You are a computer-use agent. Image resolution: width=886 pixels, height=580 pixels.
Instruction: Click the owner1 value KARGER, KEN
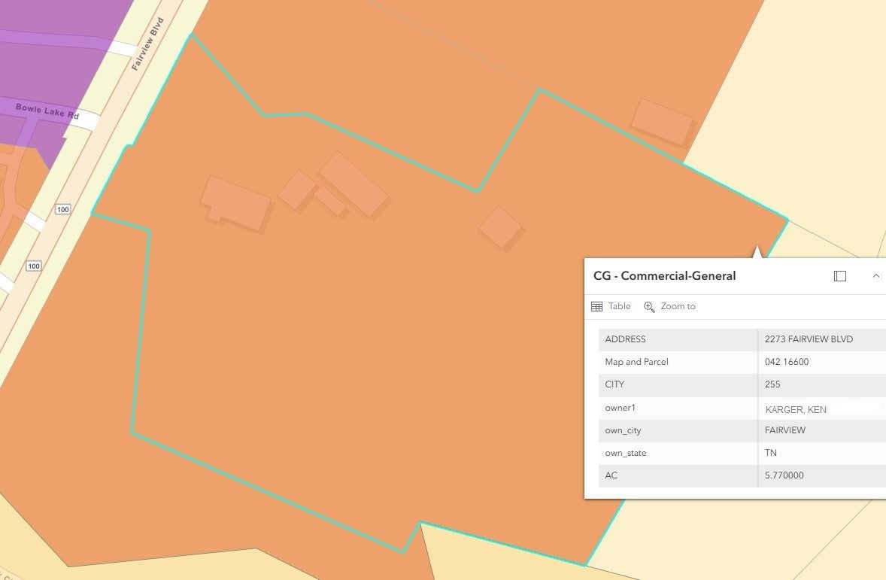click(x=796, y=410)
